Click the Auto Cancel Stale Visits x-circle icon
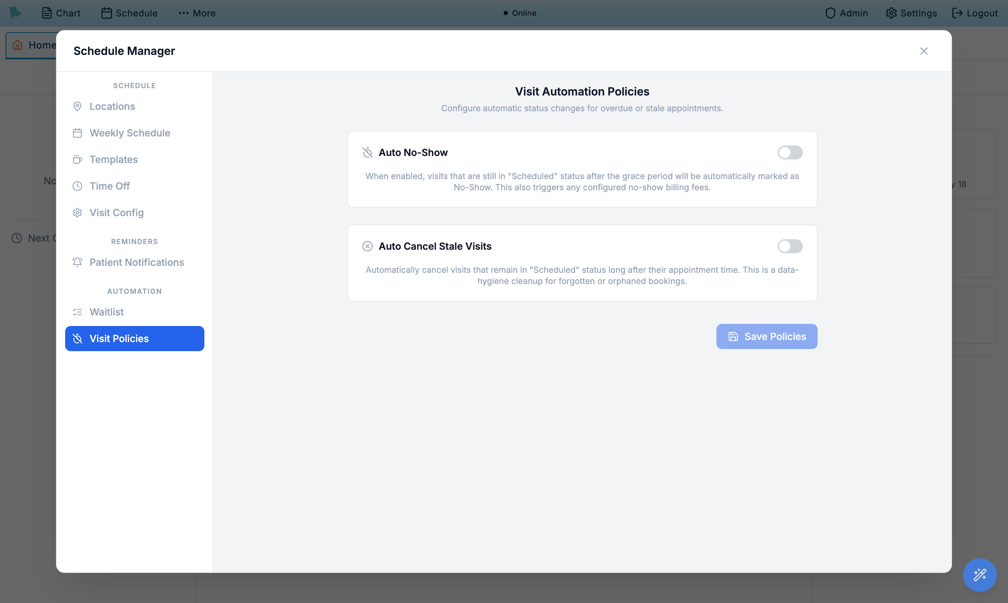 pos(367,246)
